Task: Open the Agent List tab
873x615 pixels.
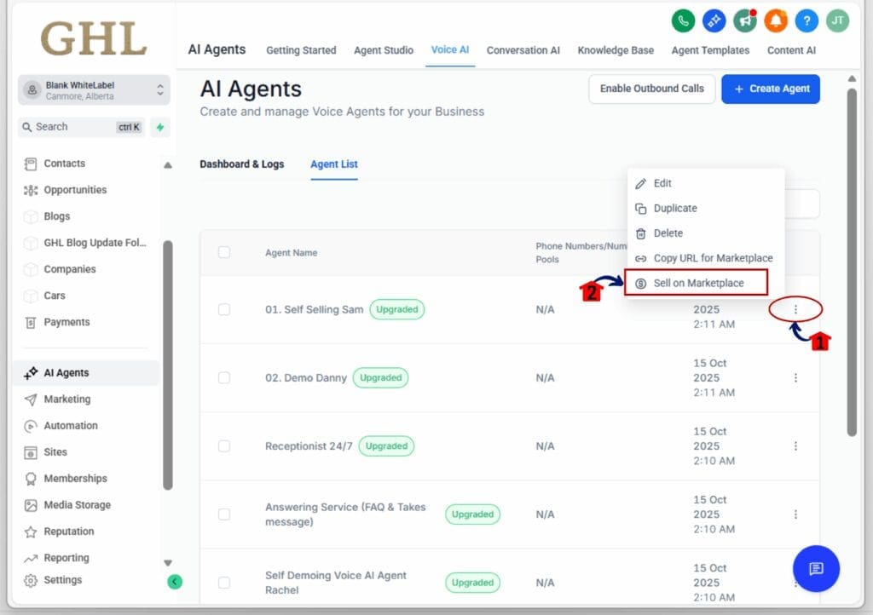Action: (x=334, y=164)
